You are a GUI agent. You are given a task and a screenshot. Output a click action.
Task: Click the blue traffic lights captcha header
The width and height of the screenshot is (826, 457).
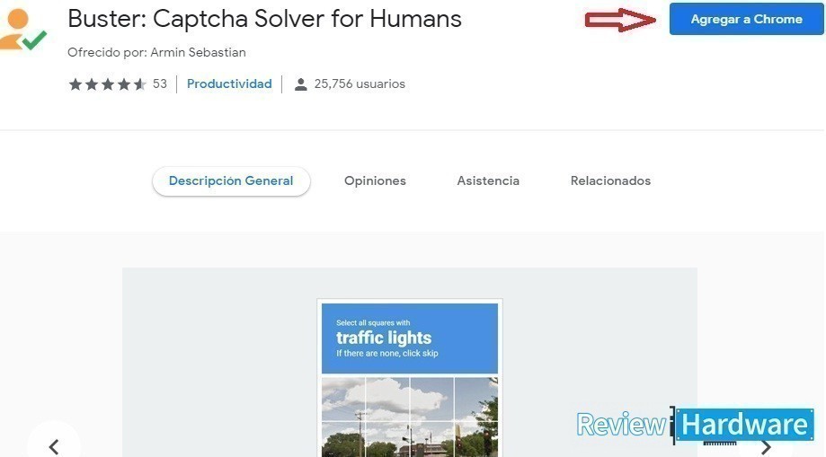tap(410, 338)
